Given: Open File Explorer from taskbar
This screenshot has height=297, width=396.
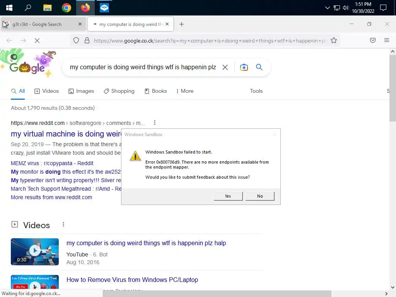Looking at the screenshot, I should [47, 8].
